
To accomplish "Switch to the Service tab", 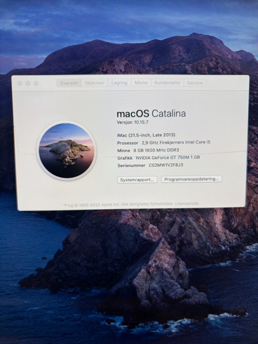I will (195, 83).
